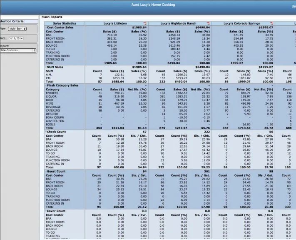Select the Lucy's Colorado Springs store header
This screenshot has width=296, height=240.
pyautogui.click(x=241, y=23)
